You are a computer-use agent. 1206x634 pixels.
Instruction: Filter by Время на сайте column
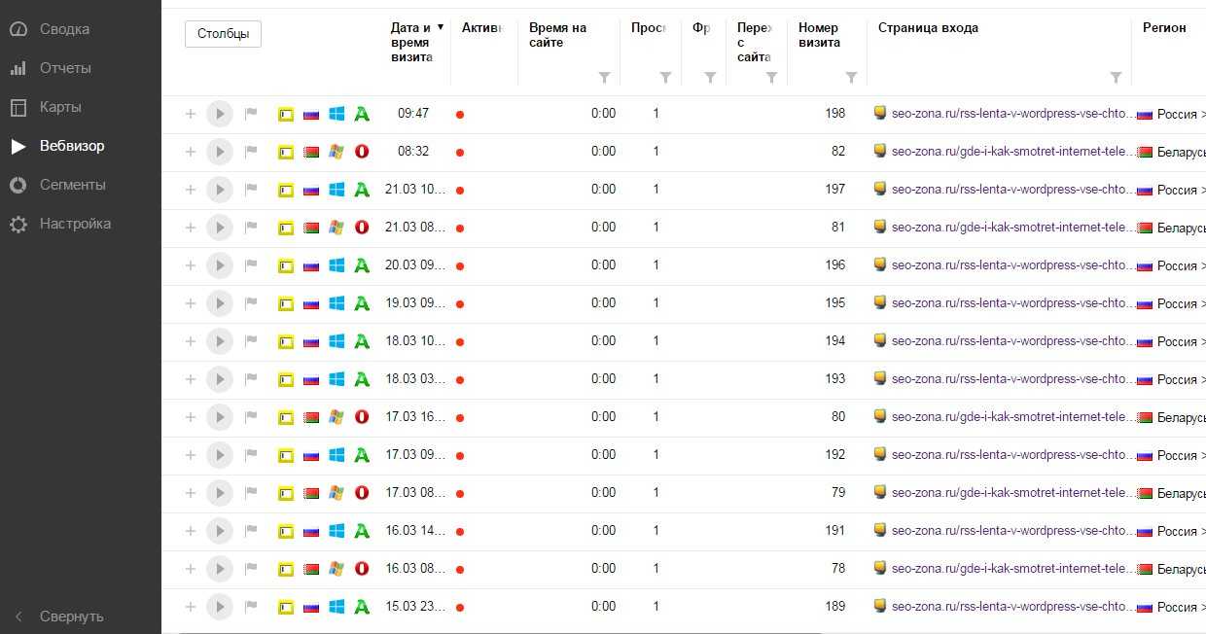tap(604, 78)
